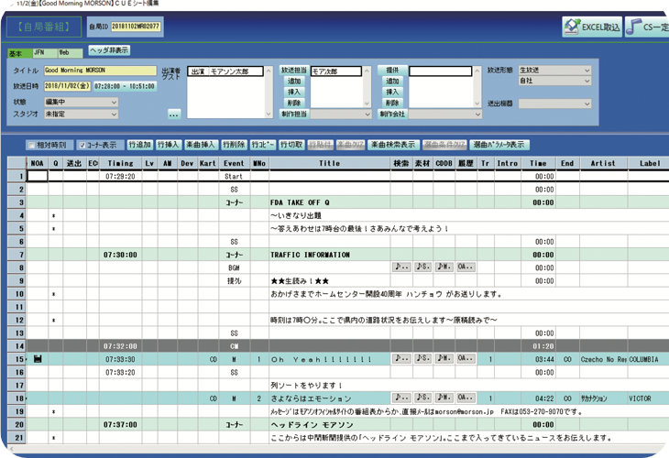Screen dimensions: 669x458
Task: Click the TRAFFIC INFORMATION title cell
Action: pos(329,255)
